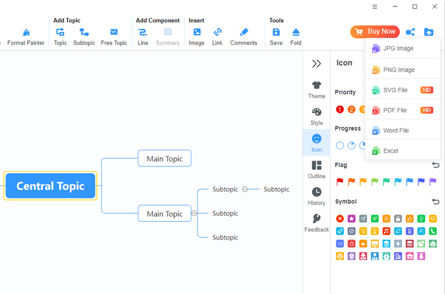Export to Excel
The height and width of the screenshot is (294, 445).
[x=403, y=151]
